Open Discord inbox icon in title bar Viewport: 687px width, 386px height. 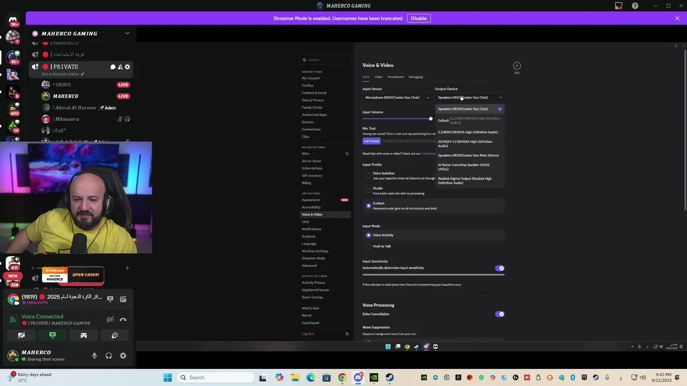tap(619, 6)
